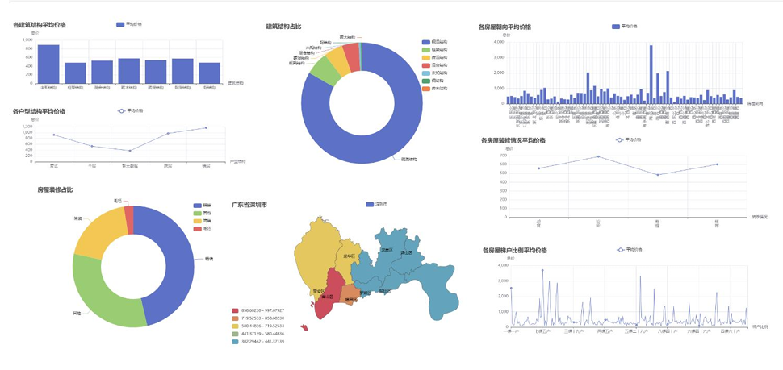Click 一梯一户 x-axis label on 梯户比例 chart
The height and width of the screenshot is (370, 783).
click(x=512, y=331)
